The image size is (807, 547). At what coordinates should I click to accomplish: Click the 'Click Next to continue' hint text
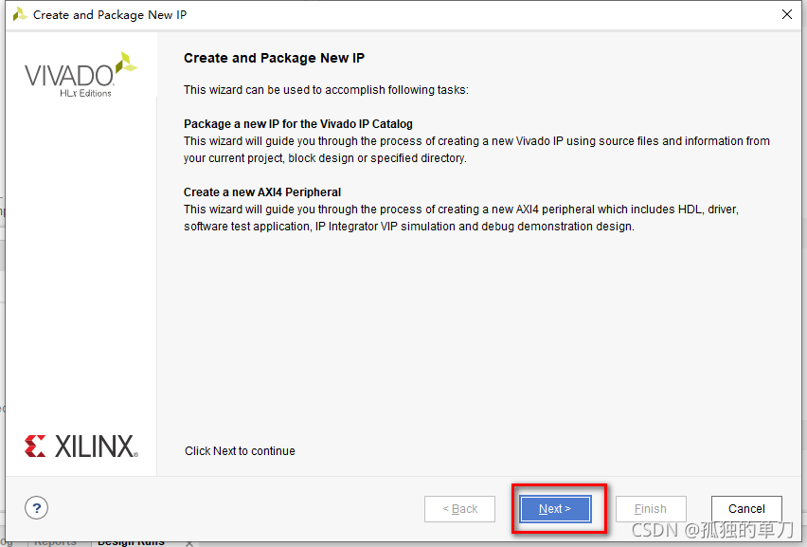tap(240, 451)
